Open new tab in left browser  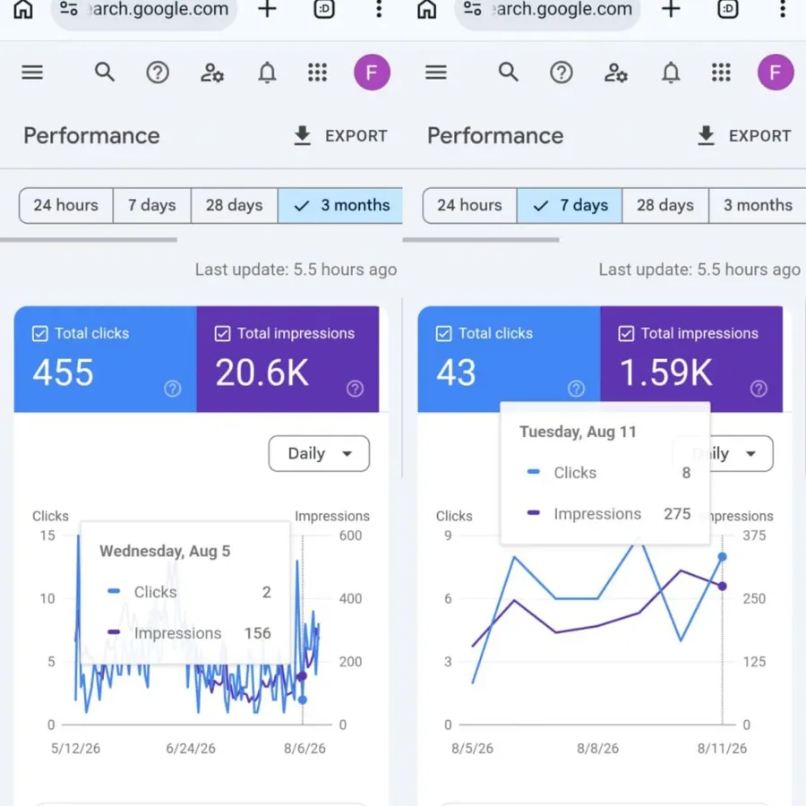(x=267, y=9)
